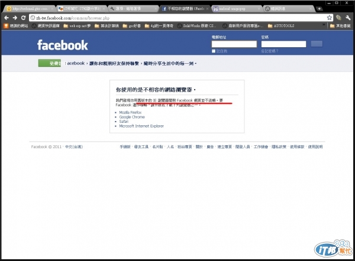Open the Chrome wrench menu
Viewport: 355px width, 261px height.
point(348,18)
